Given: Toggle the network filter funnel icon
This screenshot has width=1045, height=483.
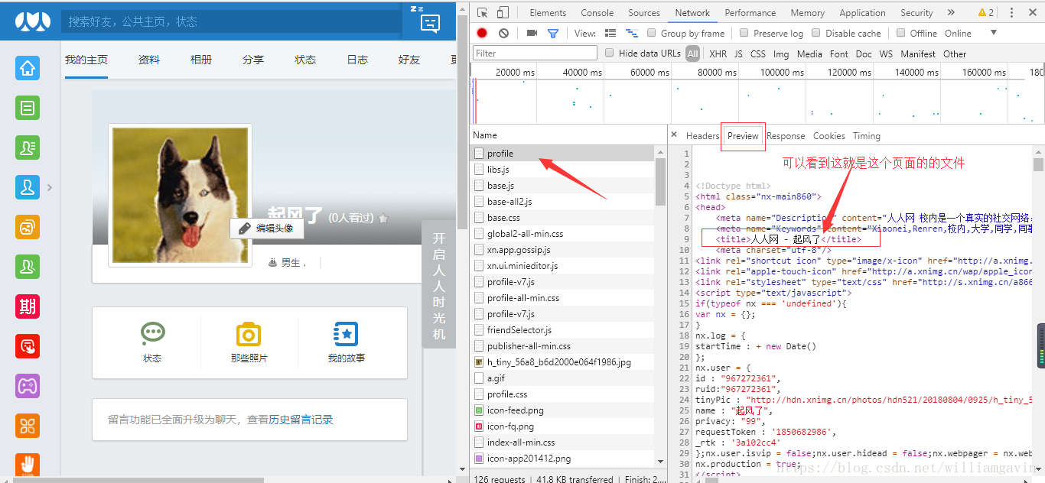Looking at the screenshot, I should [x=553, y=33].
